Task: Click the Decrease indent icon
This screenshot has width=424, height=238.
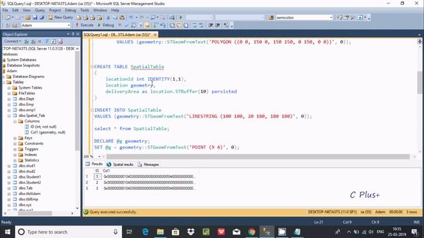Action: pyautogui.click(x=211, y=25)
